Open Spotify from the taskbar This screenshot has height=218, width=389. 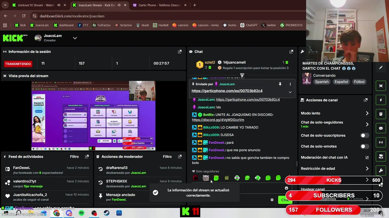(81, 213)
